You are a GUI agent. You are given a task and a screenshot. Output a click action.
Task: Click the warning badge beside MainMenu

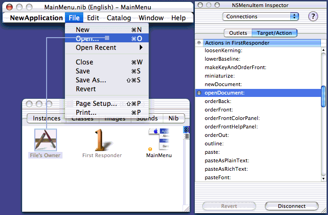150,149
